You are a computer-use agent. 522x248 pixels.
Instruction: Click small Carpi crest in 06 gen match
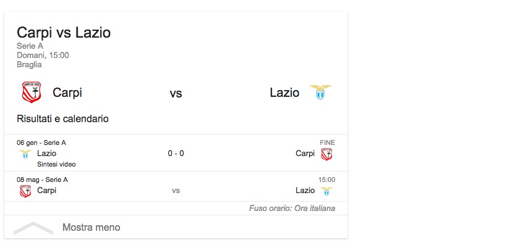[327, 154]
